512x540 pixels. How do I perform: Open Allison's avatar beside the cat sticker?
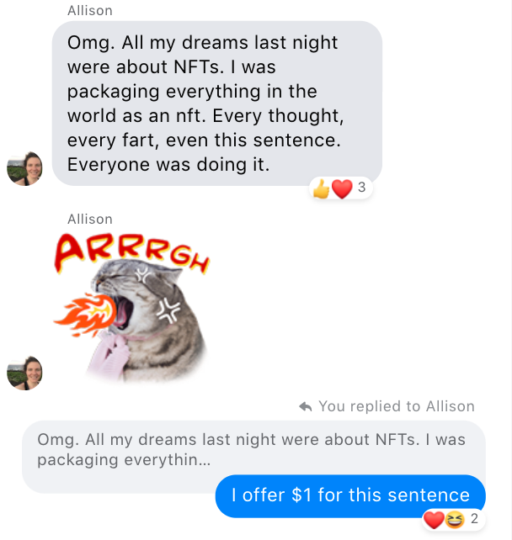pos(24,373)
